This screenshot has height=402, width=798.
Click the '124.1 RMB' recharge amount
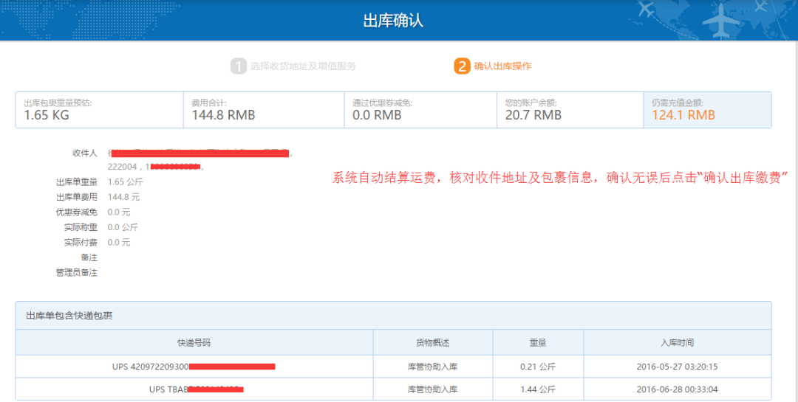[x=683, y=115]
